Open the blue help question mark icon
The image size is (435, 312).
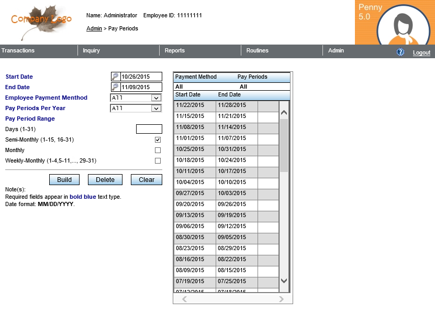400,52
